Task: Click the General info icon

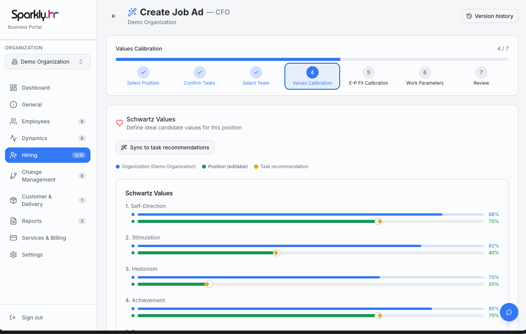Action: tap(13, 105)
